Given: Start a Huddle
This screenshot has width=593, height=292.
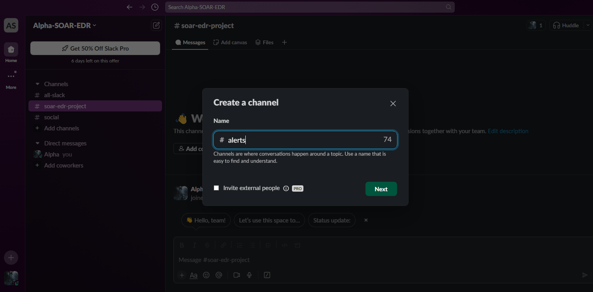Looking at the screenshot, I should point(566,25).
